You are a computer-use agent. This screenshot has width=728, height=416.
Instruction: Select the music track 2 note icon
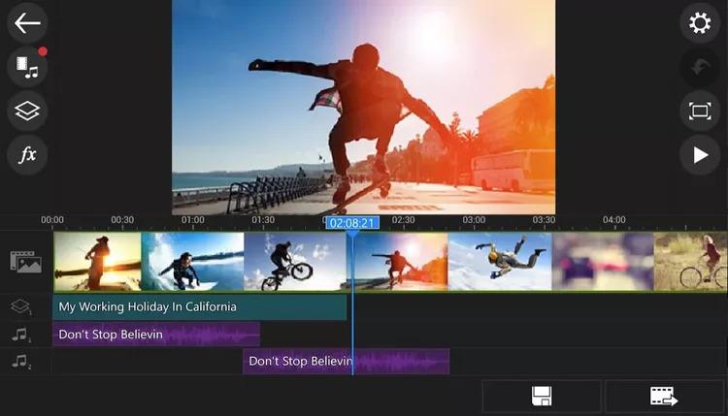tap(20, 362)
